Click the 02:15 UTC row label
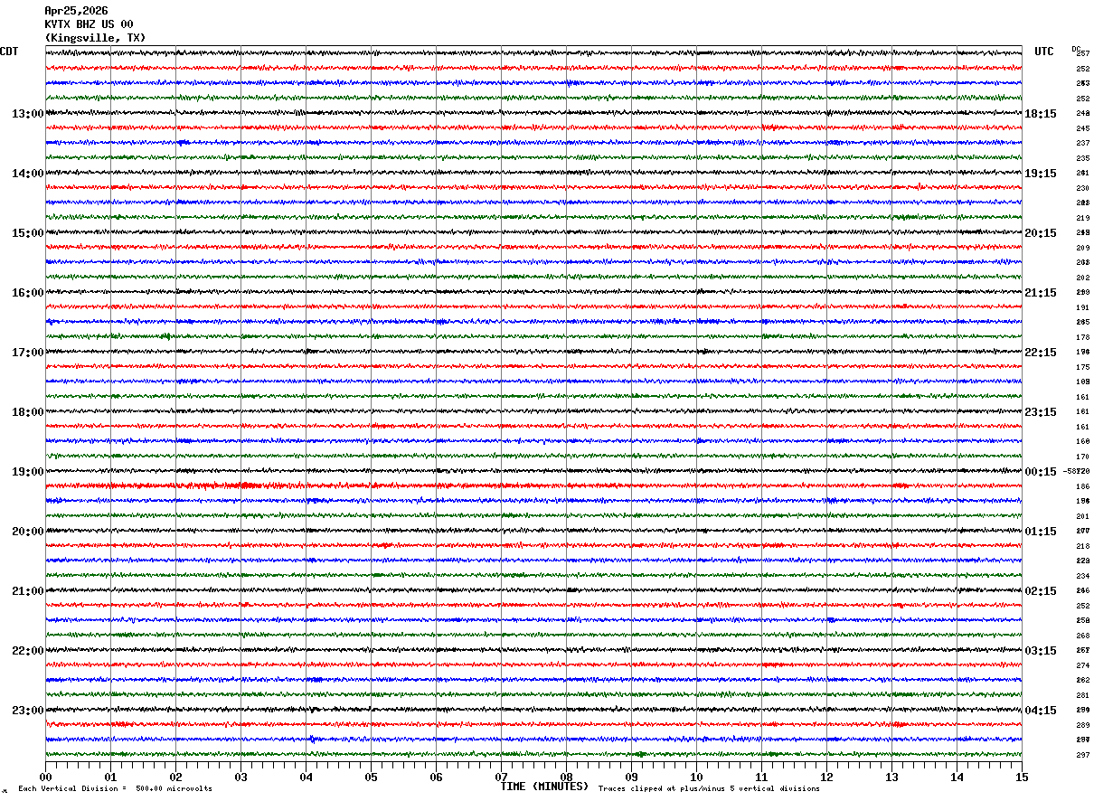1094x801 pixels. [x=1041, y=591]
